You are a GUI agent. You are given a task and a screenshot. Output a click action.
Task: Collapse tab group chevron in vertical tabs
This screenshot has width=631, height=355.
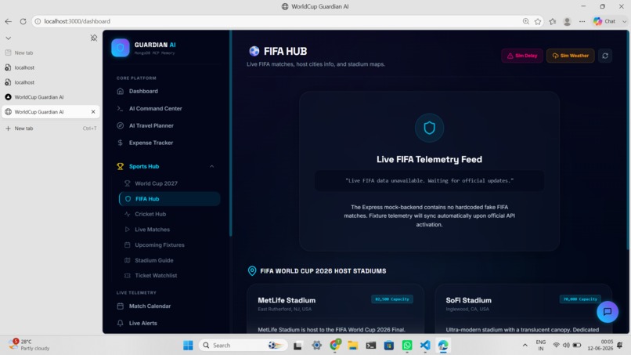8,38
